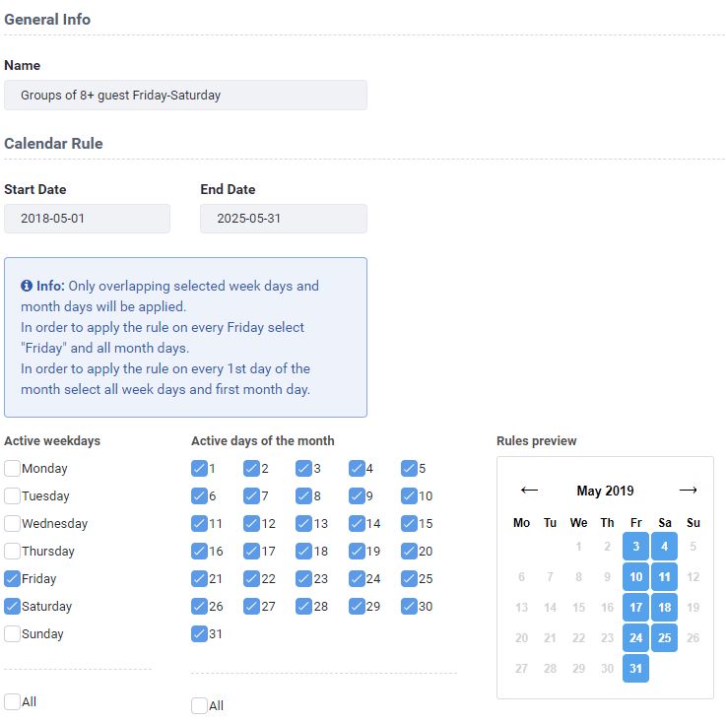Screen dimensions: 726x722
Task: Edit the rule Name field
Action: point(185,95)
